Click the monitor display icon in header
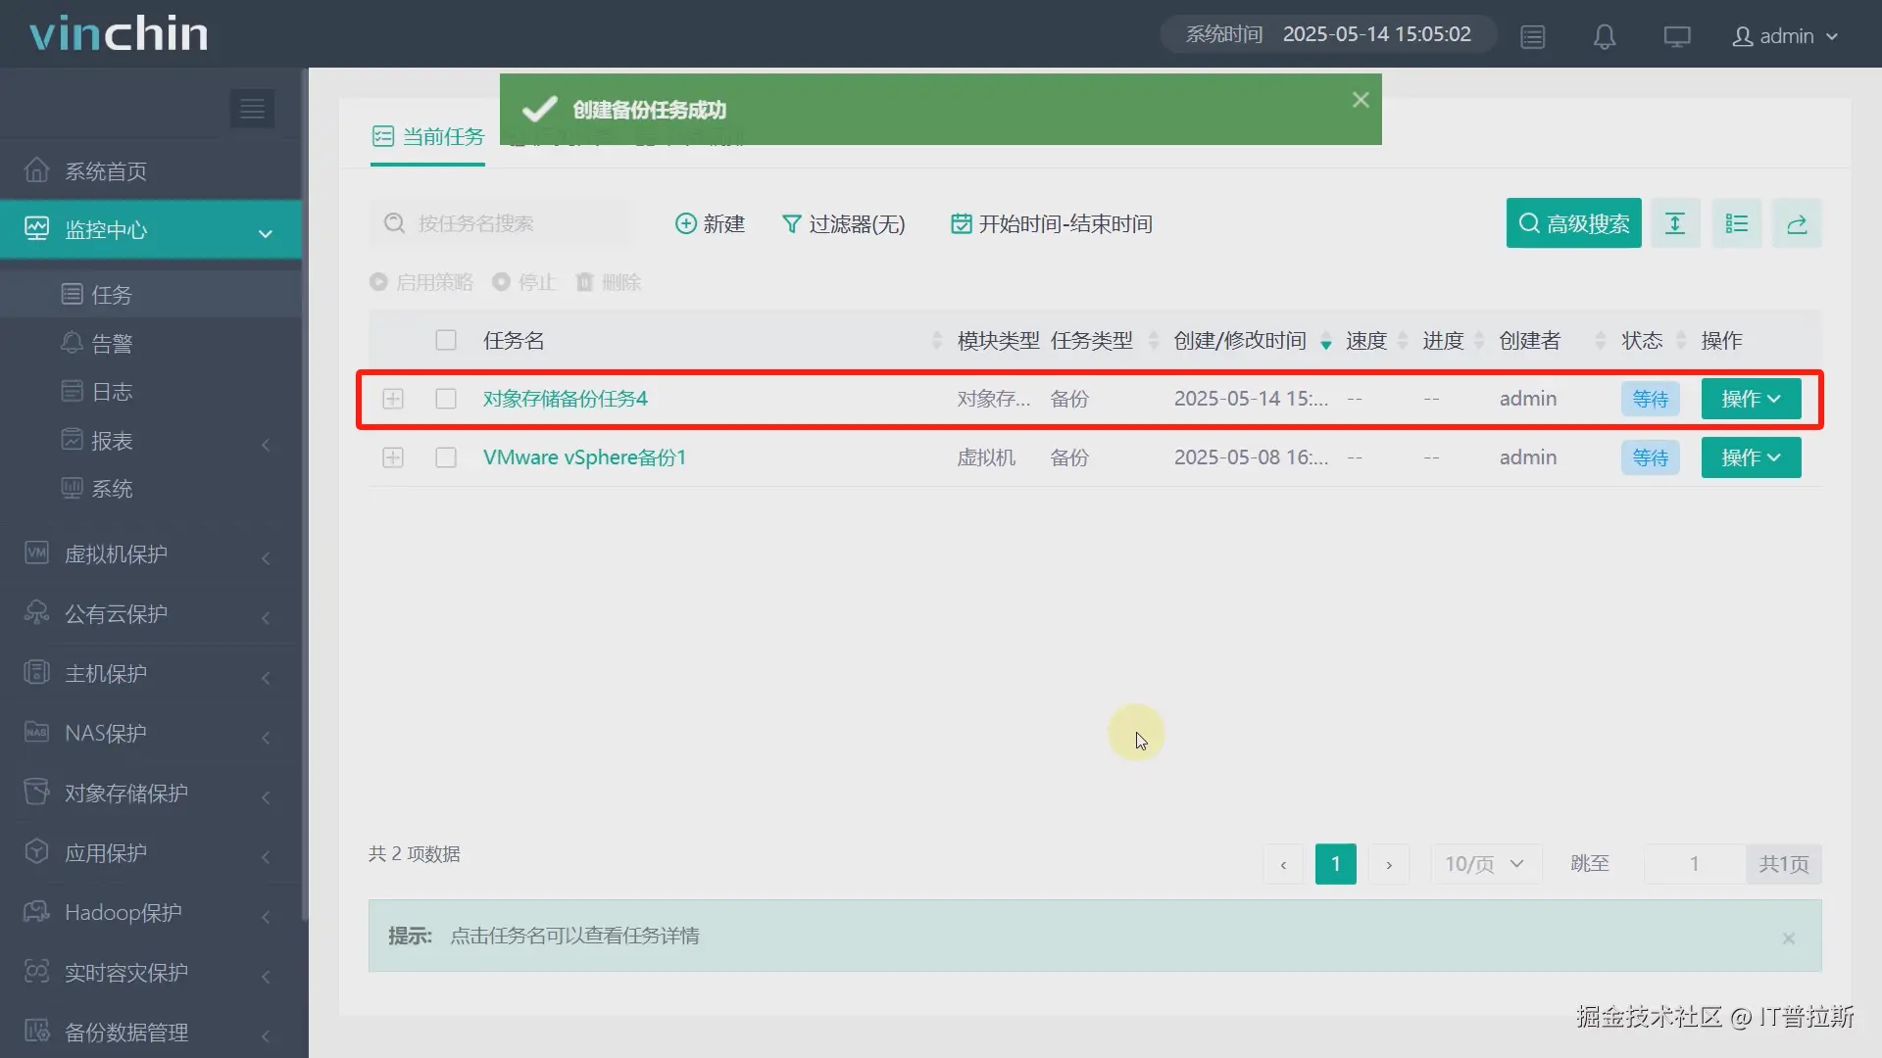 coord(1677,37)
